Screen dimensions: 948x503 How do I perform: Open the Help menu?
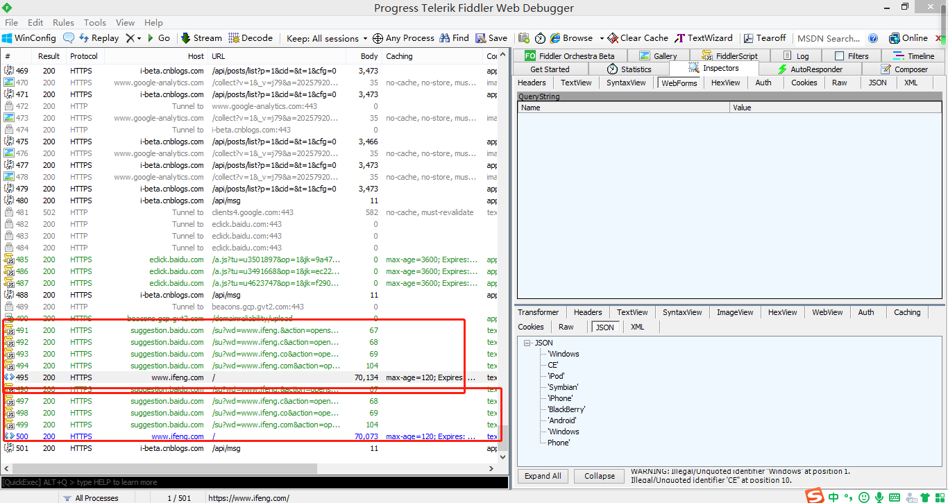[x=153, y=22]
